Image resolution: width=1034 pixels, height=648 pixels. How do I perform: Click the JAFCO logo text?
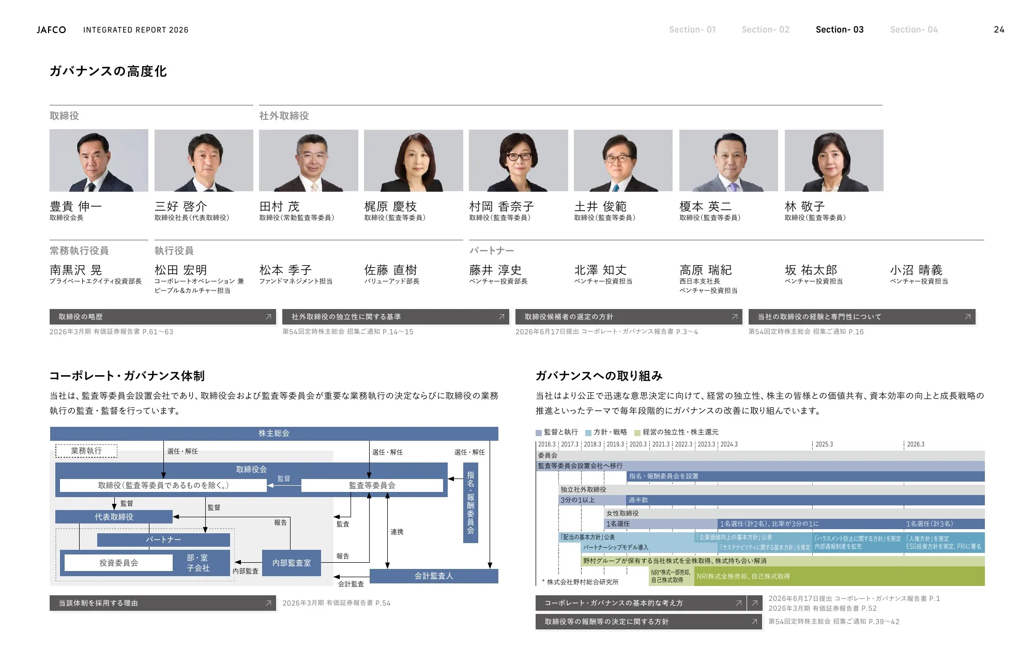tap(51, 30)
